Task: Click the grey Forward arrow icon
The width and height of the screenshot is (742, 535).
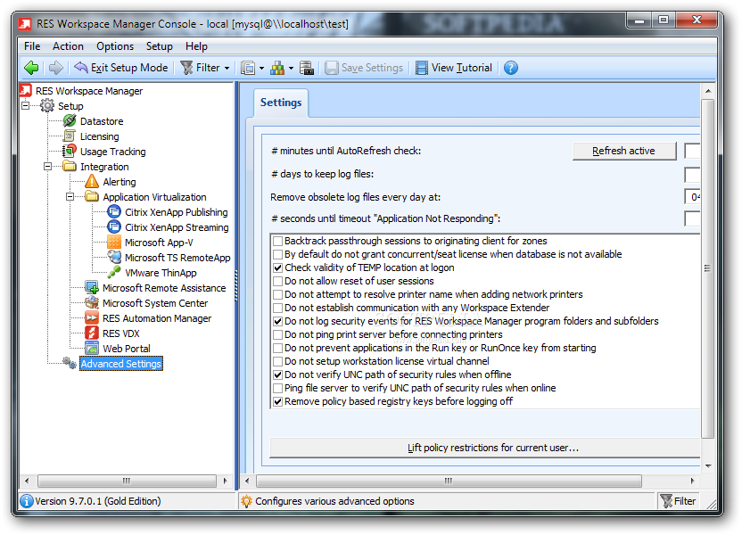Action: [x=56, y=68]
